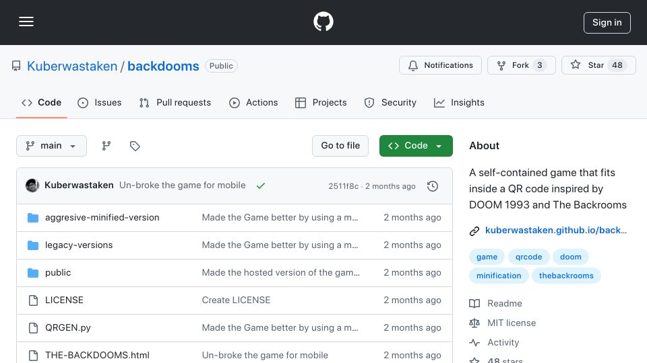Star the backdooms repository
The width and height of the screenshot is (647, 363).
(x=598, y=65)
